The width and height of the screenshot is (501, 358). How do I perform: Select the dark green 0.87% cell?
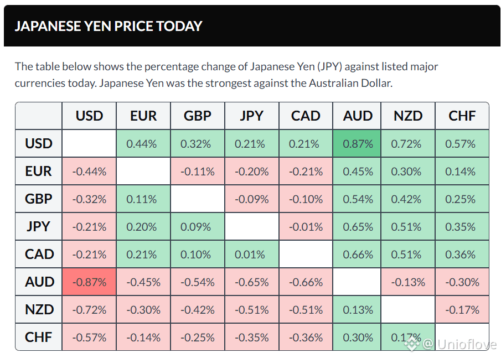[x=357, y=143]
